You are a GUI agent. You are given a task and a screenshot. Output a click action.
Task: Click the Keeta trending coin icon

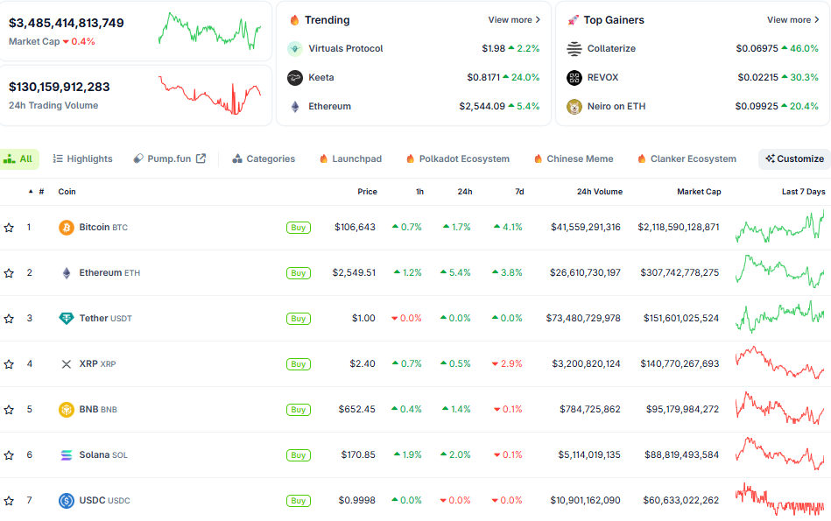(295, 78)
